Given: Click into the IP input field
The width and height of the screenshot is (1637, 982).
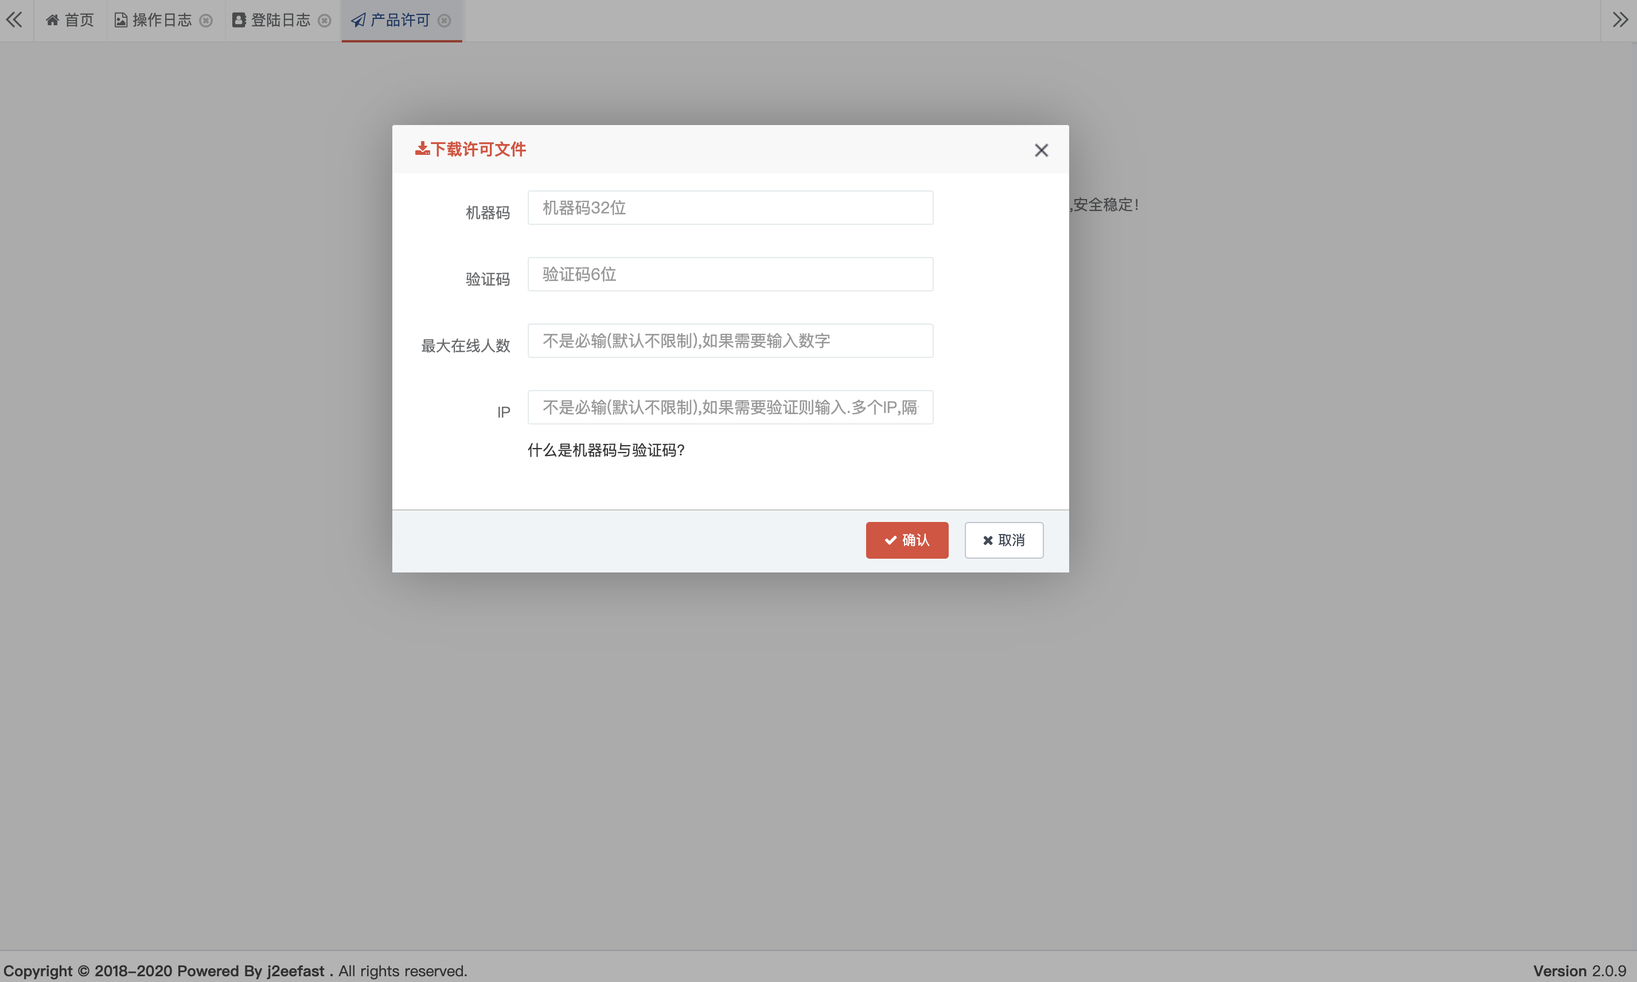Looking at the screenshot, I should click(x=730, y=407).
